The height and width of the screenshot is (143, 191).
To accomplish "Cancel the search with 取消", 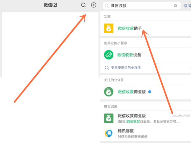I will point(187,6).
